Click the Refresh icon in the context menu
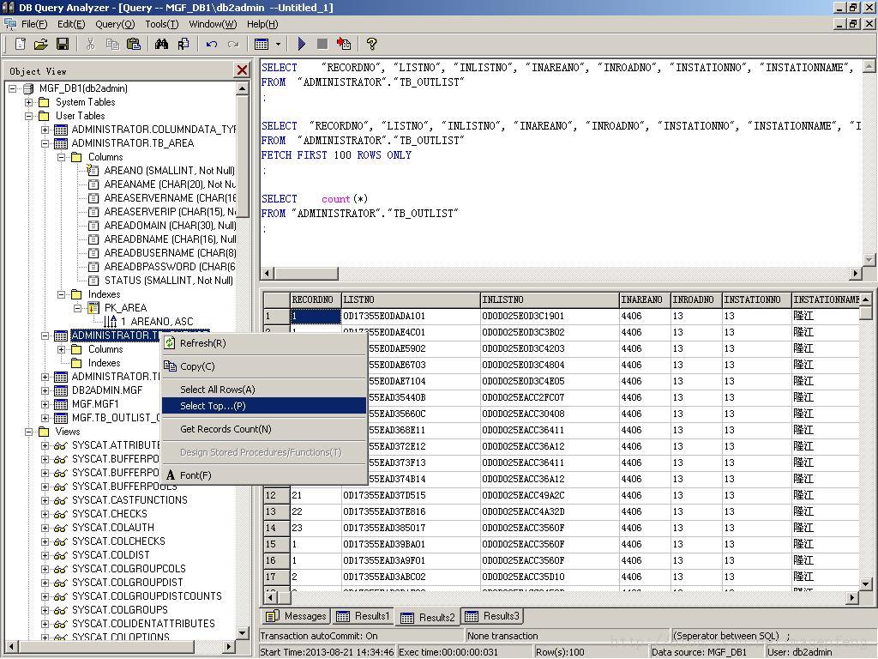The width and height of the screenshot is (878, 659). point(170,343)
